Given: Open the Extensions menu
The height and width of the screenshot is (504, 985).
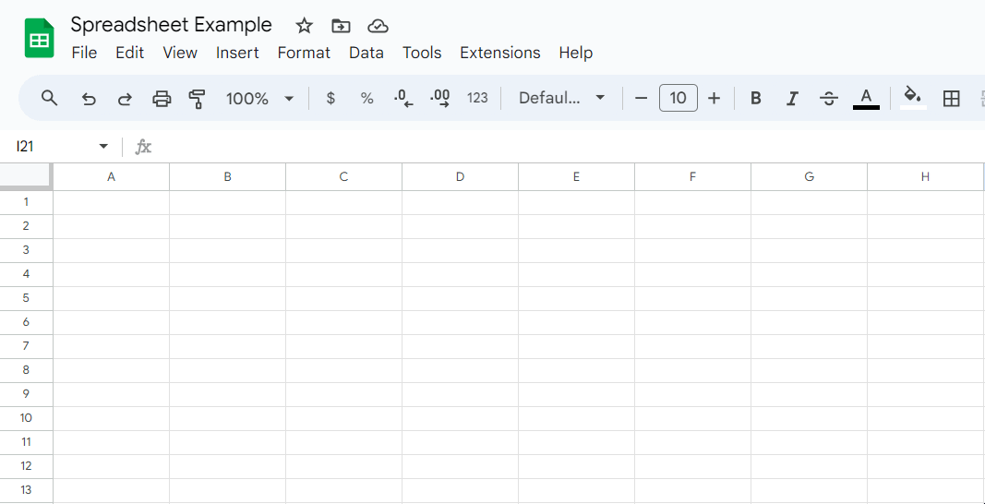Looking at the screenshot, I should point(500,53).
